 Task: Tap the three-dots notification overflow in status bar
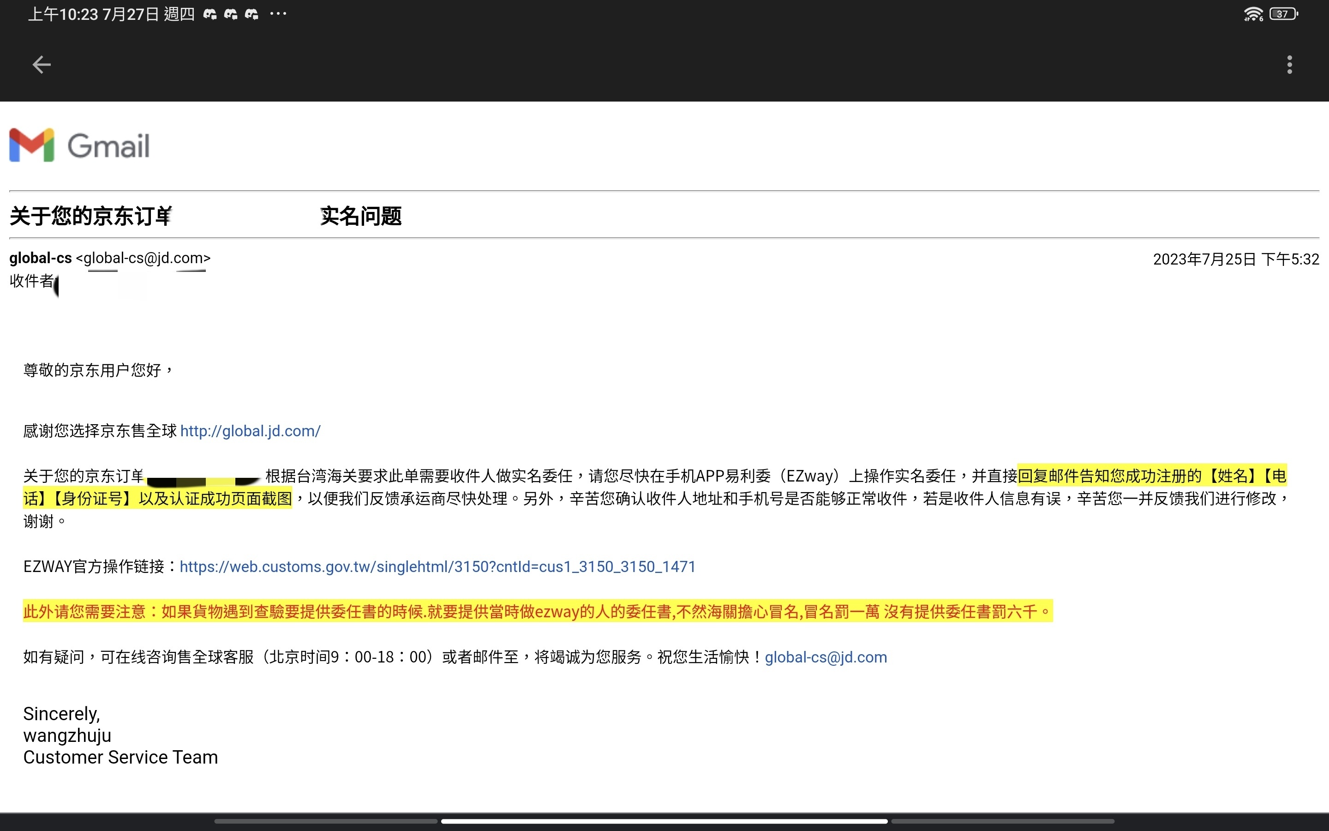pos(278,14)
